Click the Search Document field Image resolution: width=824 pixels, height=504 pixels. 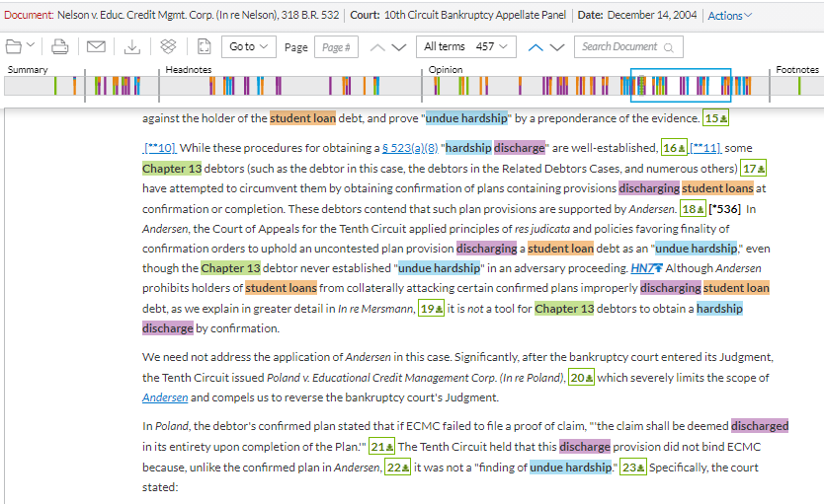[628, 47]
